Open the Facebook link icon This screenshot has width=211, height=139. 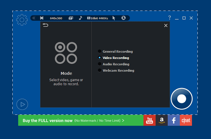(x=174, y=120)
